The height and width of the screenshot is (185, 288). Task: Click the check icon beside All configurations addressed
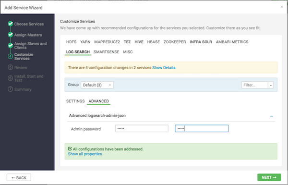[x=70, y=149]
